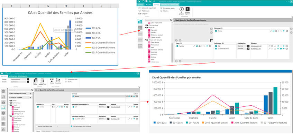
Task: Select the highlighted bar-and-line combo chart icon
Action: [x=3, y=107]
